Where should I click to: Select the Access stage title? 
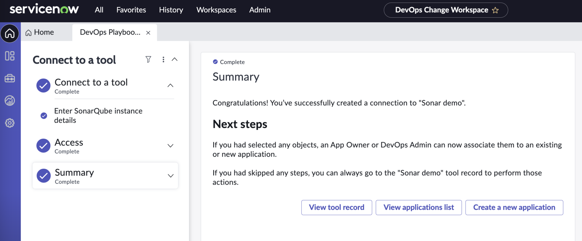pyautogui.click(x=69, y=142)
